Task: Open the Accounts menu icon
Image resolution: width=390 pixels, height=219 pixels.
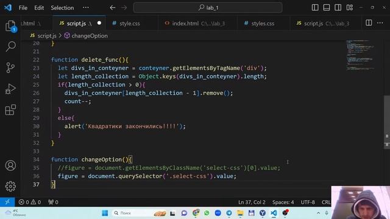Action: coord(10,165)
